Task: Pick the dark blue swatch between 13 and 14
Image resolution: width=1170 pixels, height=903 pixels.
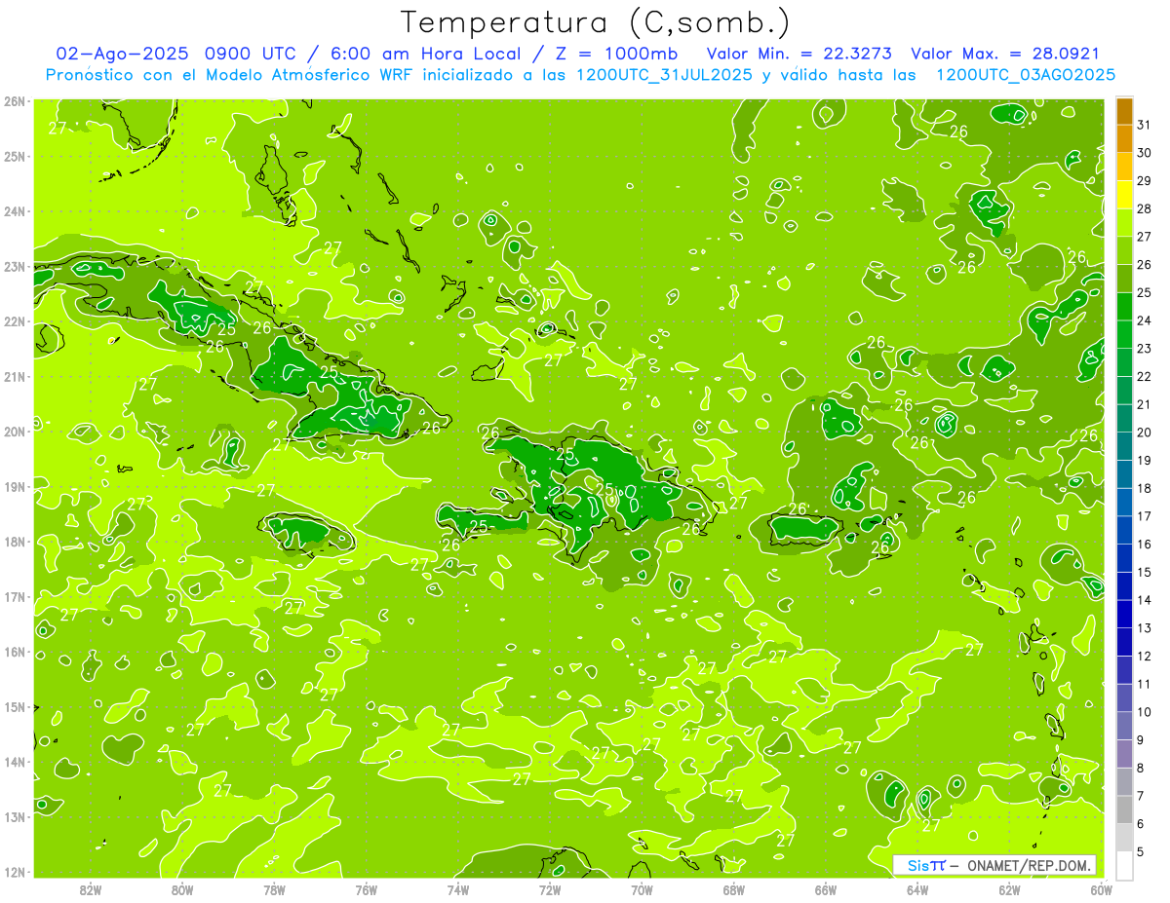Action: click(x=1124, y=614)
